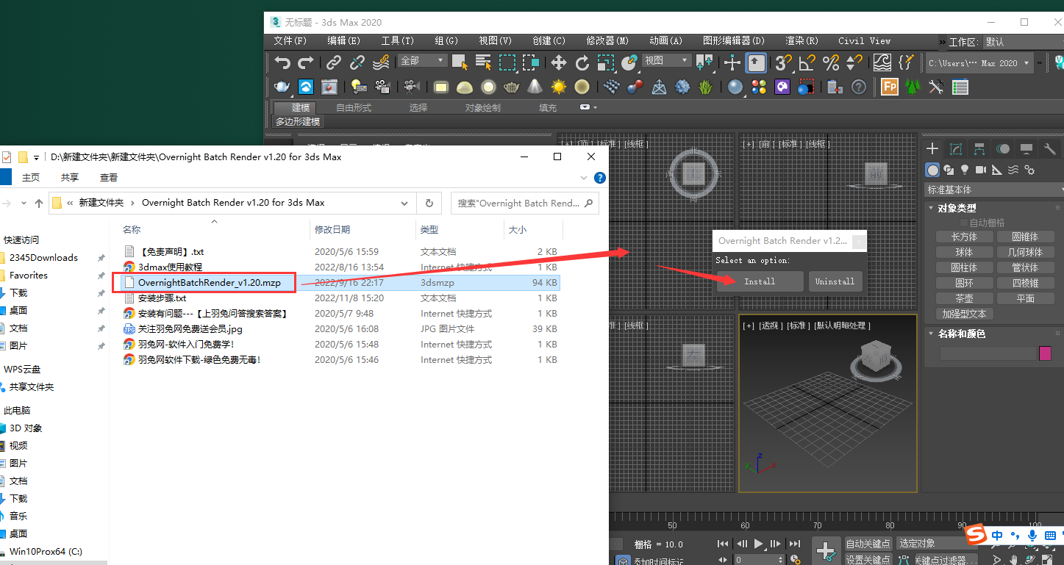
Task: Toggle the Select and Place icon
Action: point(629,62)
